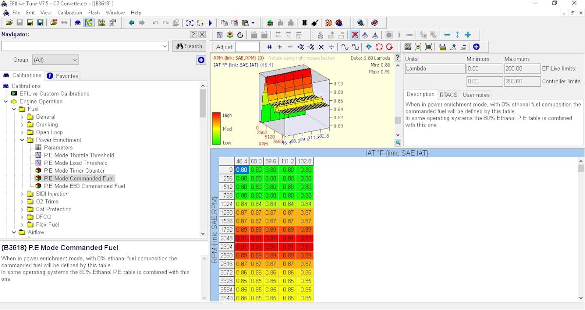Click the add (+) adjust operator icon

280,47
